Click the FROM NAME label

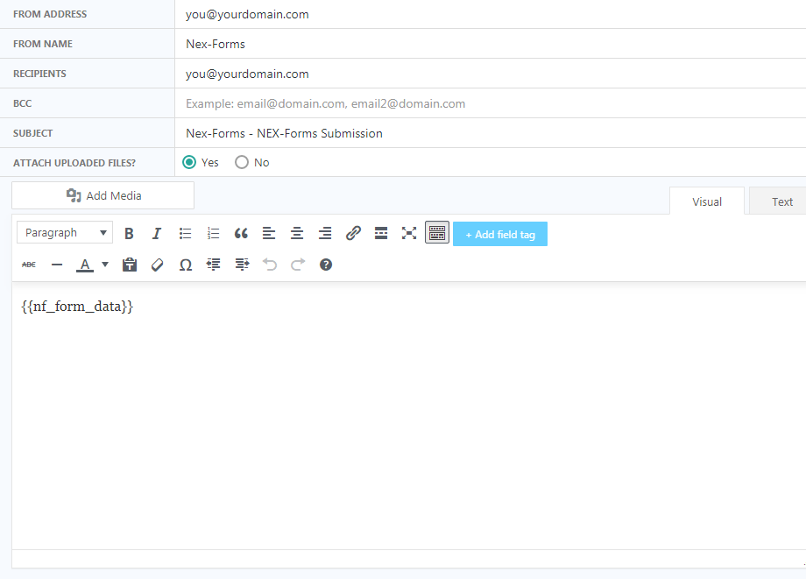43,44
